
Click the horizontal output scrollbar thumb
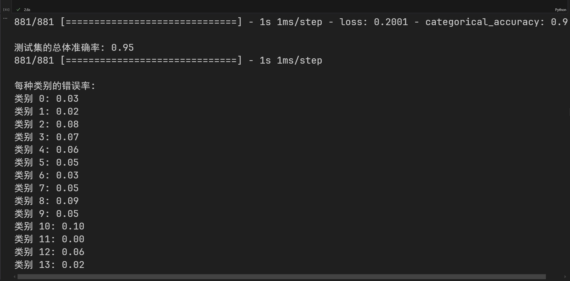pyautogui.click(x=282, y=277)
